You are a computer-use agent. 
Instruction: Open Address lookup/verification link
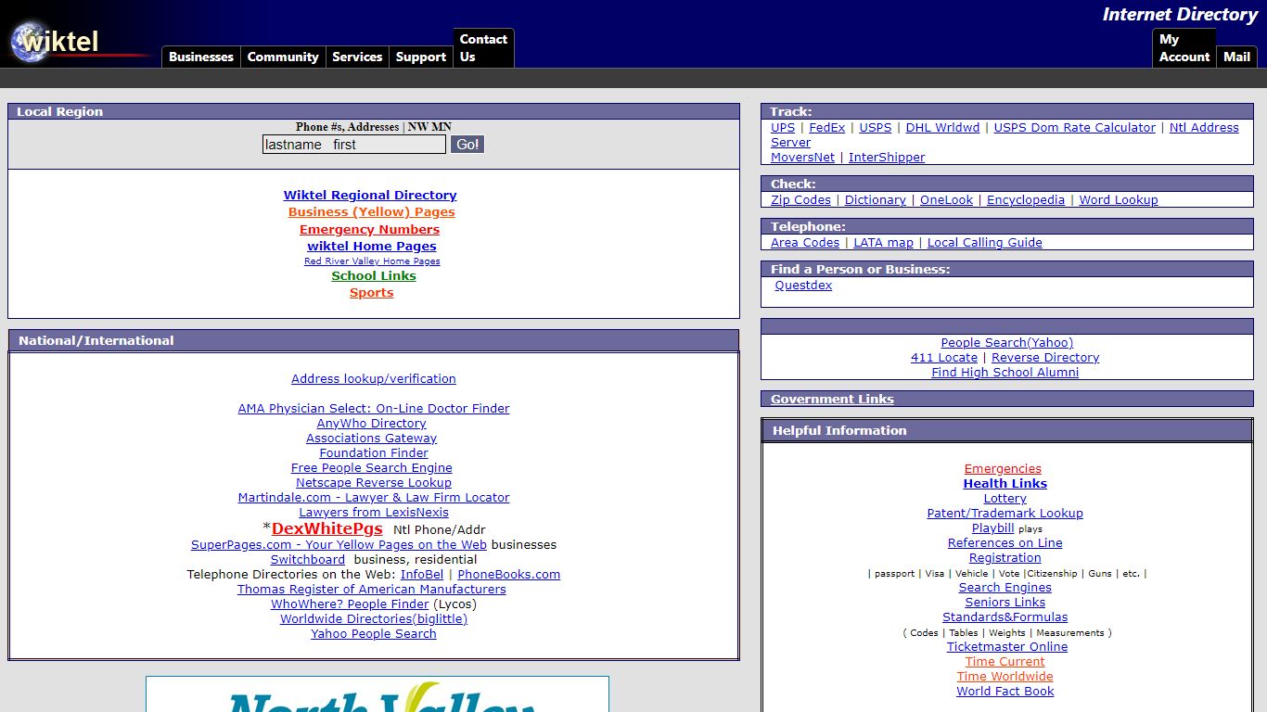click(x=374, y=379)
